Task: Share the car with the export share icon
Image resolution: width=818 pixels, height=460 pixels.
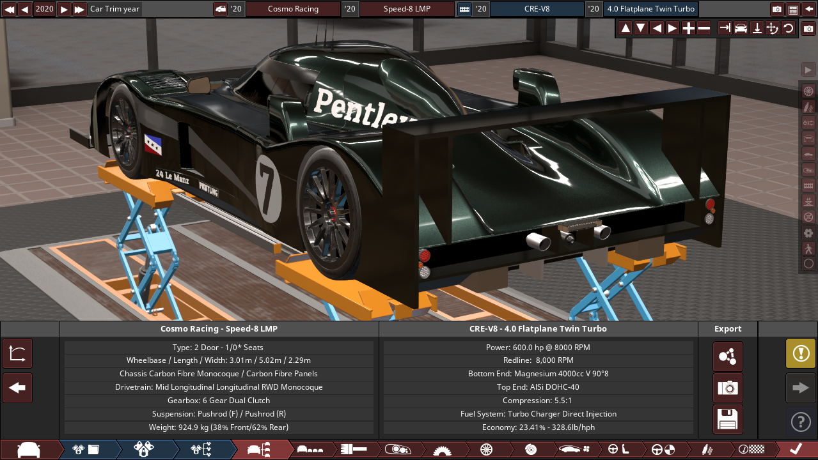Action: pos(728,356)
